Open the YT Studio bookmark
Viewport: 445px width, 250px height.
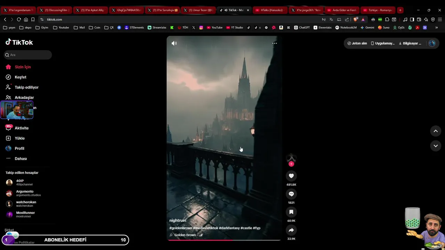pos(235,27)
